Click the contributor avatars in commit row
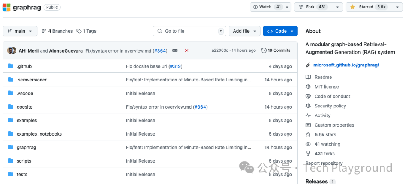This screenshot has width=405, height=184. pyautogui.click(x=12, y=50)
